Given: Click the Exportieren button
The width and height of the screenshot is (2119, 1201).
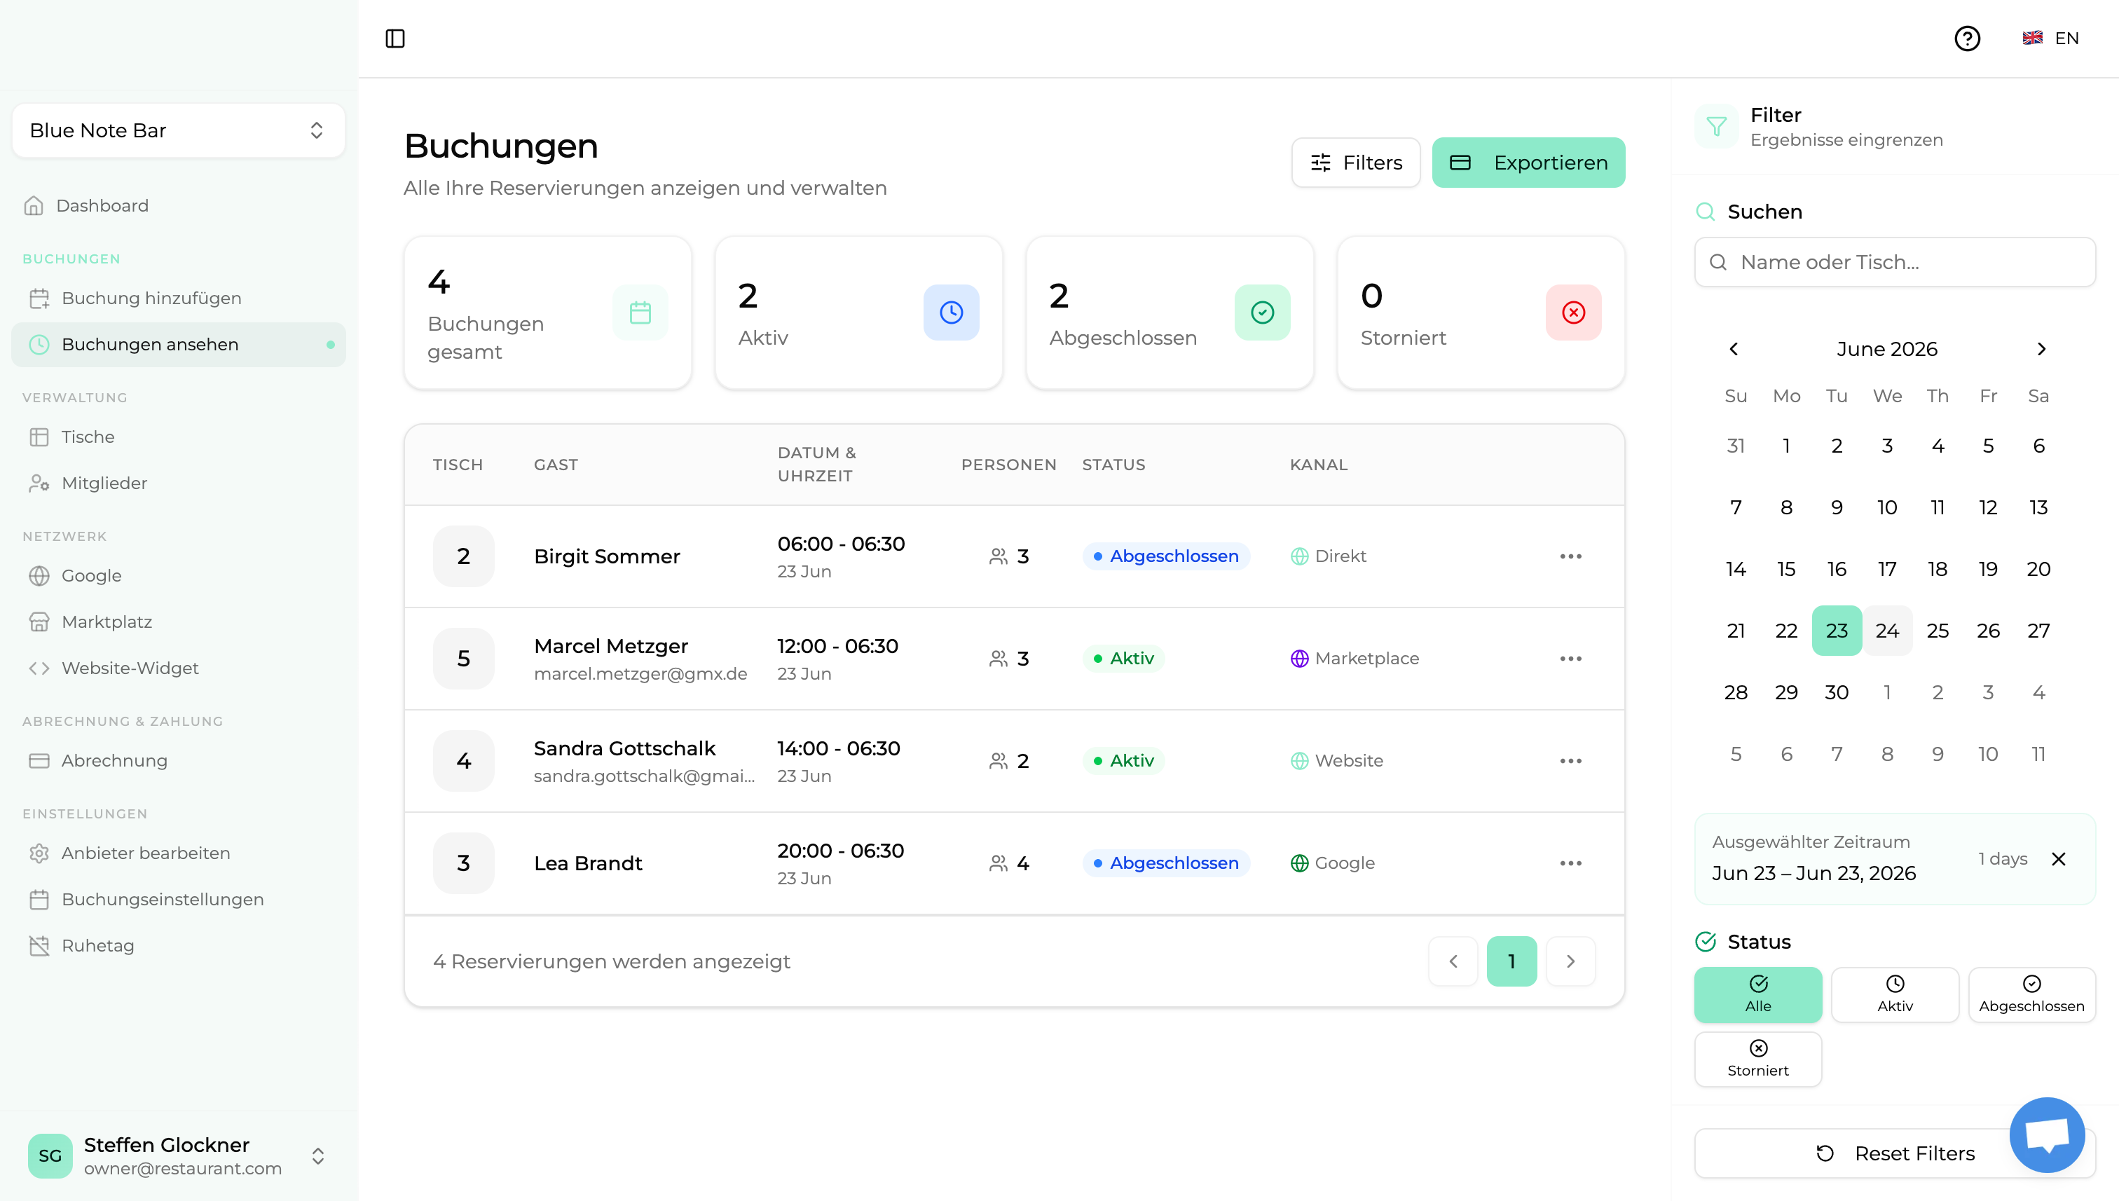Looking at the screenshot, I should [x=1528, y=163].
